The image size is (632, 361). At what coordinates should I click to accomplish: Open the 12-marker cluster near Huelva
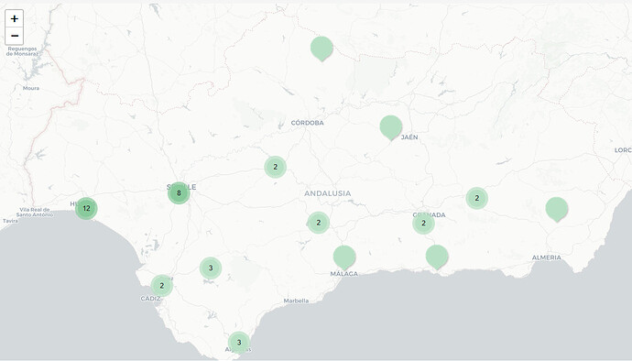pos(86,209)
